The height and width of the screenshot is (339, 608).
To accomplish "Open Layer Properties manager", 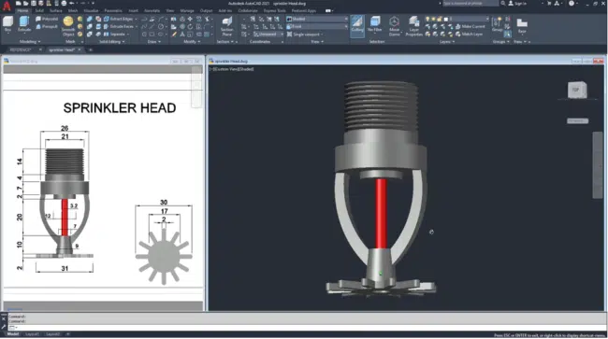I will 413,26.
